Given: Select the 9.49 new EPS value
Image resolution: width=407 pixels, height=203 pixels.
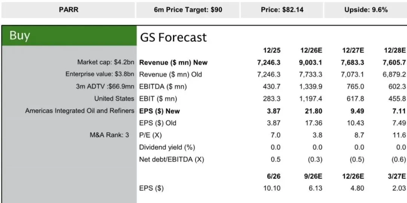Looking at the screenshot, I should [x=358, y=111].
